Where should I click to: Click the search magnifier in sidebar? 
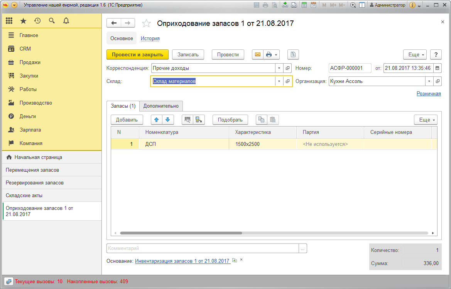[x=52, y=21]
